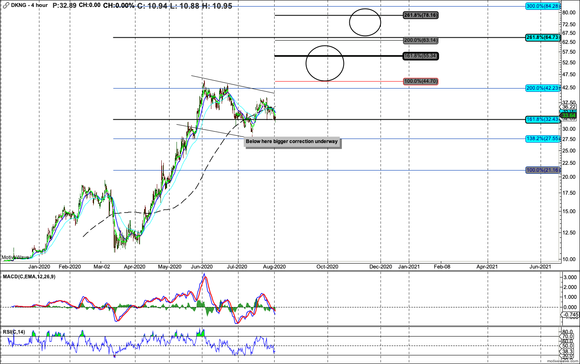Click the green 33.64 last price tag
The width and height of the screenshot is (580, 364).
pyautogui.click(x=569, y=116)
